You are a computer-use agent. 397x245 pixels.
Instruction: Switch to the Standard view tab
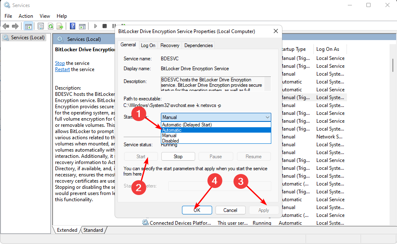tap(93, 230)
